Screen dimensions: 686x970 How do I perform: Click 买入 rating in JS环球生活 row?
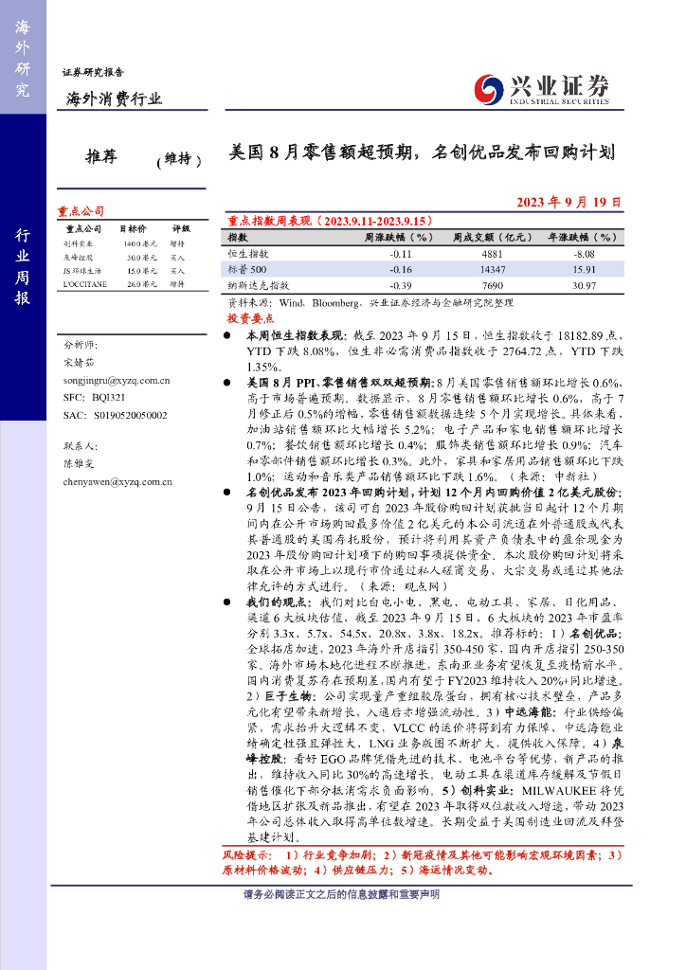(177, 271)
